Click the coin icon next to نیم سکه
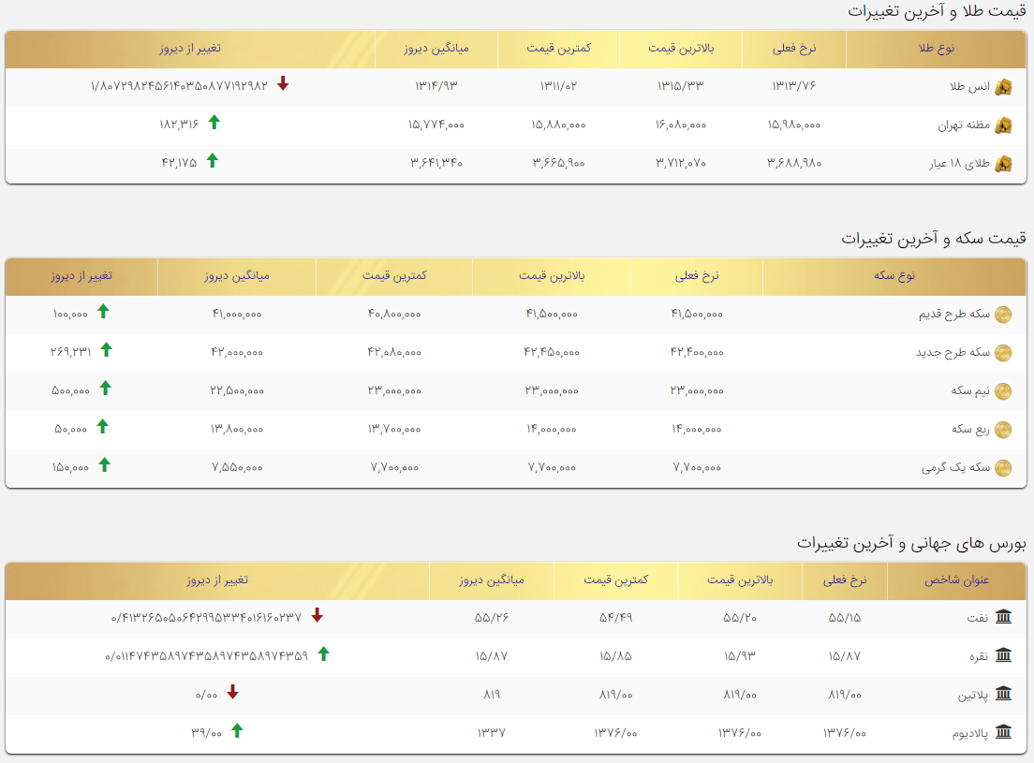This screenshot has height=763, width=1034. click(x=1003, y=391)
